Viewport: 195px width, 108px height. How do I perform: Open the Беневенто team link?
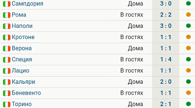click(26, 93)
